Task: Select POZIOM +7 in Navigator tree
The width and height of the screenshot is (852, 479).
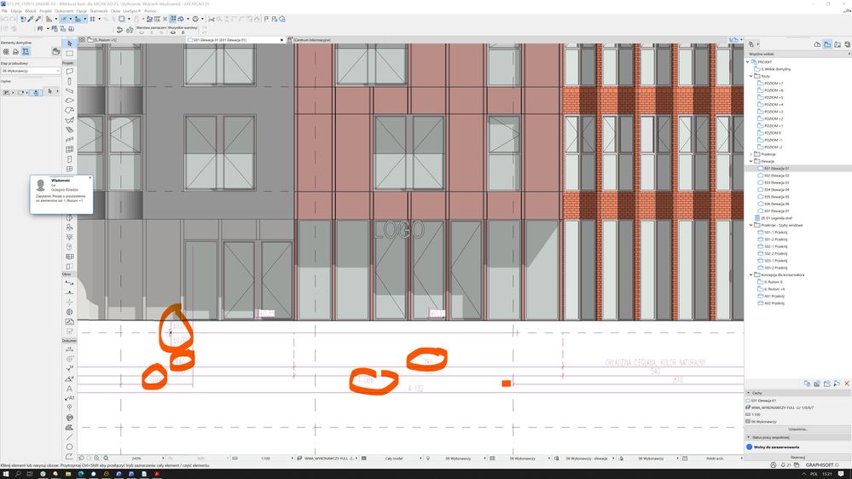Action: (774, 83)
